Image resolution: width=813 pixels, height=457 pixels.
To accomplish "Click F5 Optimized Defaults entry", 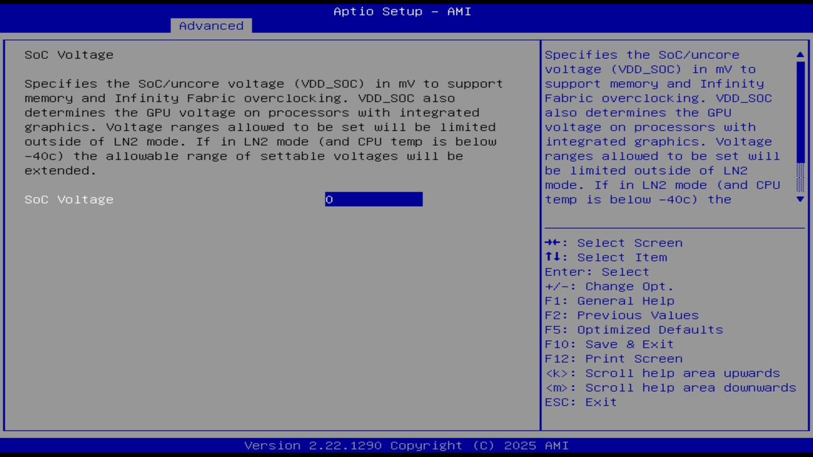I will pos(634,329).
